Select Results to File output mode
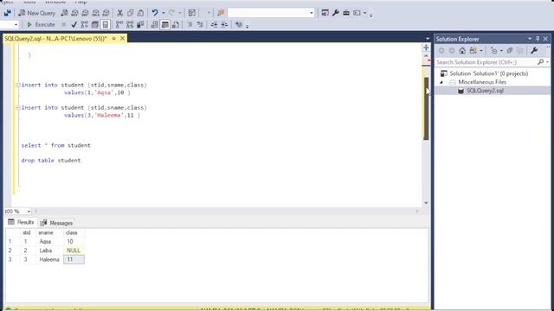 tap(176, 24)
